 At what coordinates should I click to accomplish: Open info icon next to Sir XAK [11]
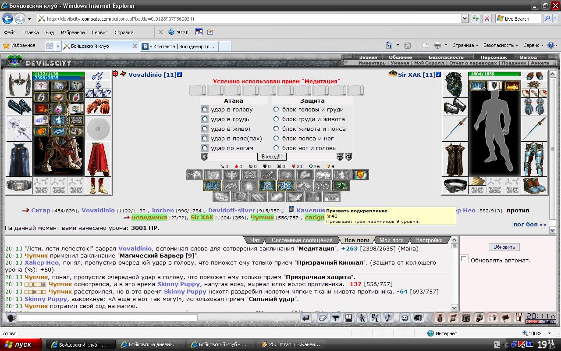pos(438,75)
